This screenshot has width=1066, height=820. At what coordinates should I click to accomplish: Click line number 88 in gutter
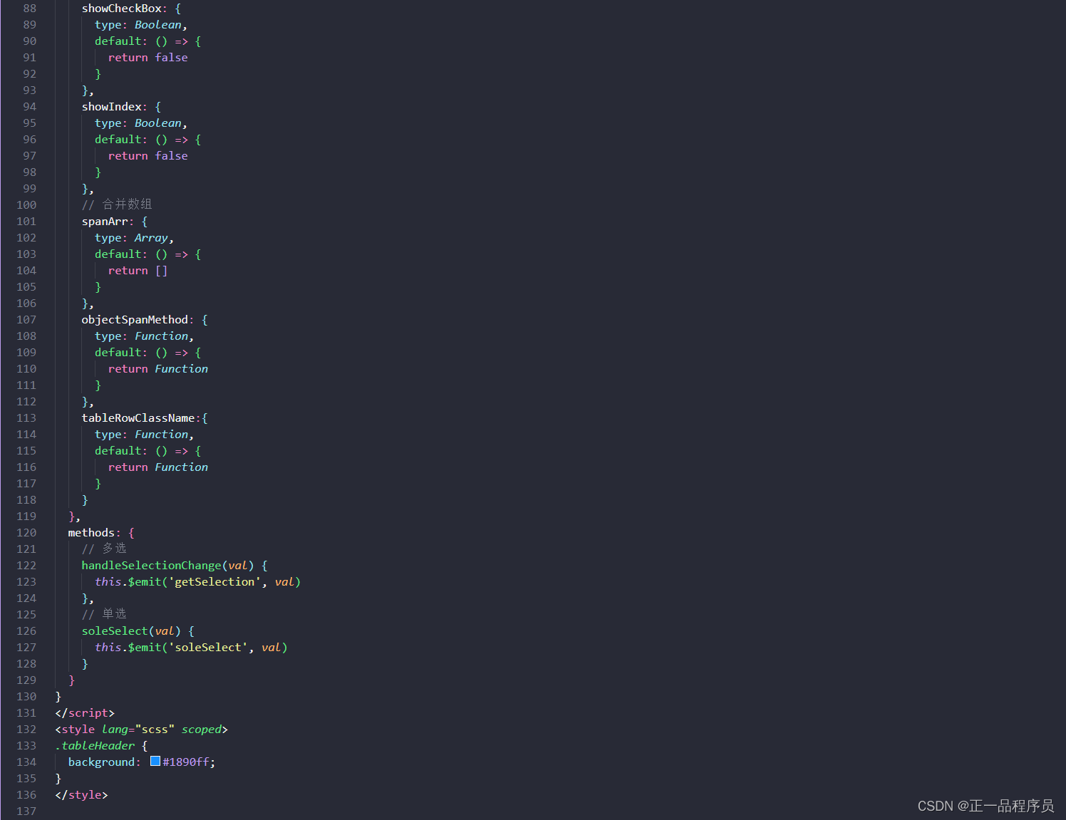[29, 9]
